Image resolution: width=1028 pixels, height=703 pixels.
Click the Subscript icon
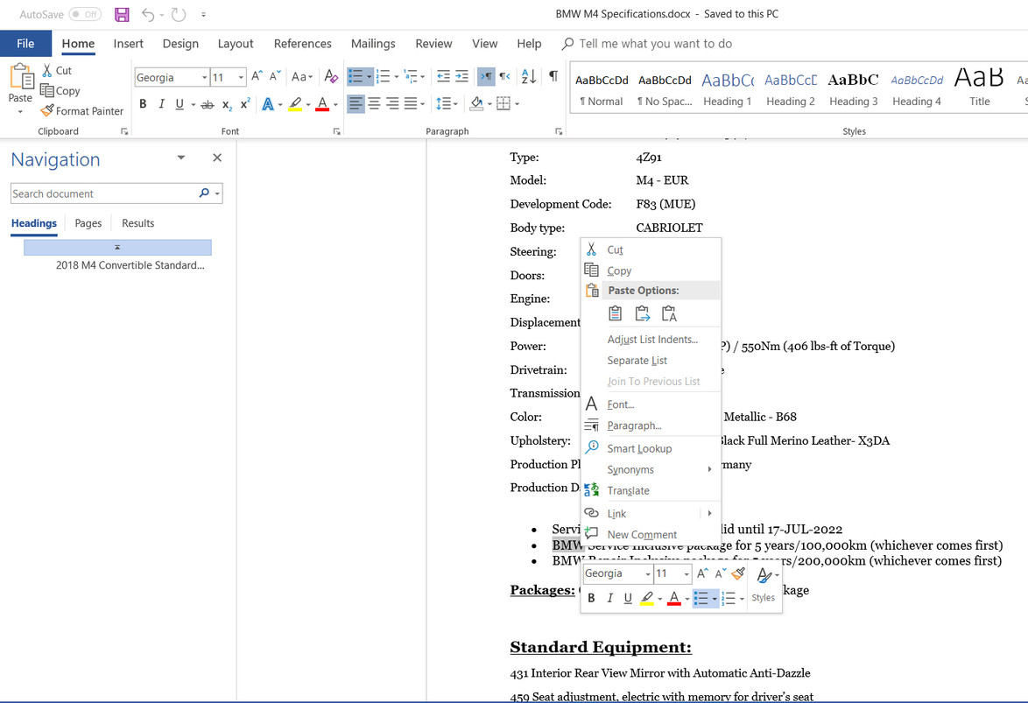[227, 104]
